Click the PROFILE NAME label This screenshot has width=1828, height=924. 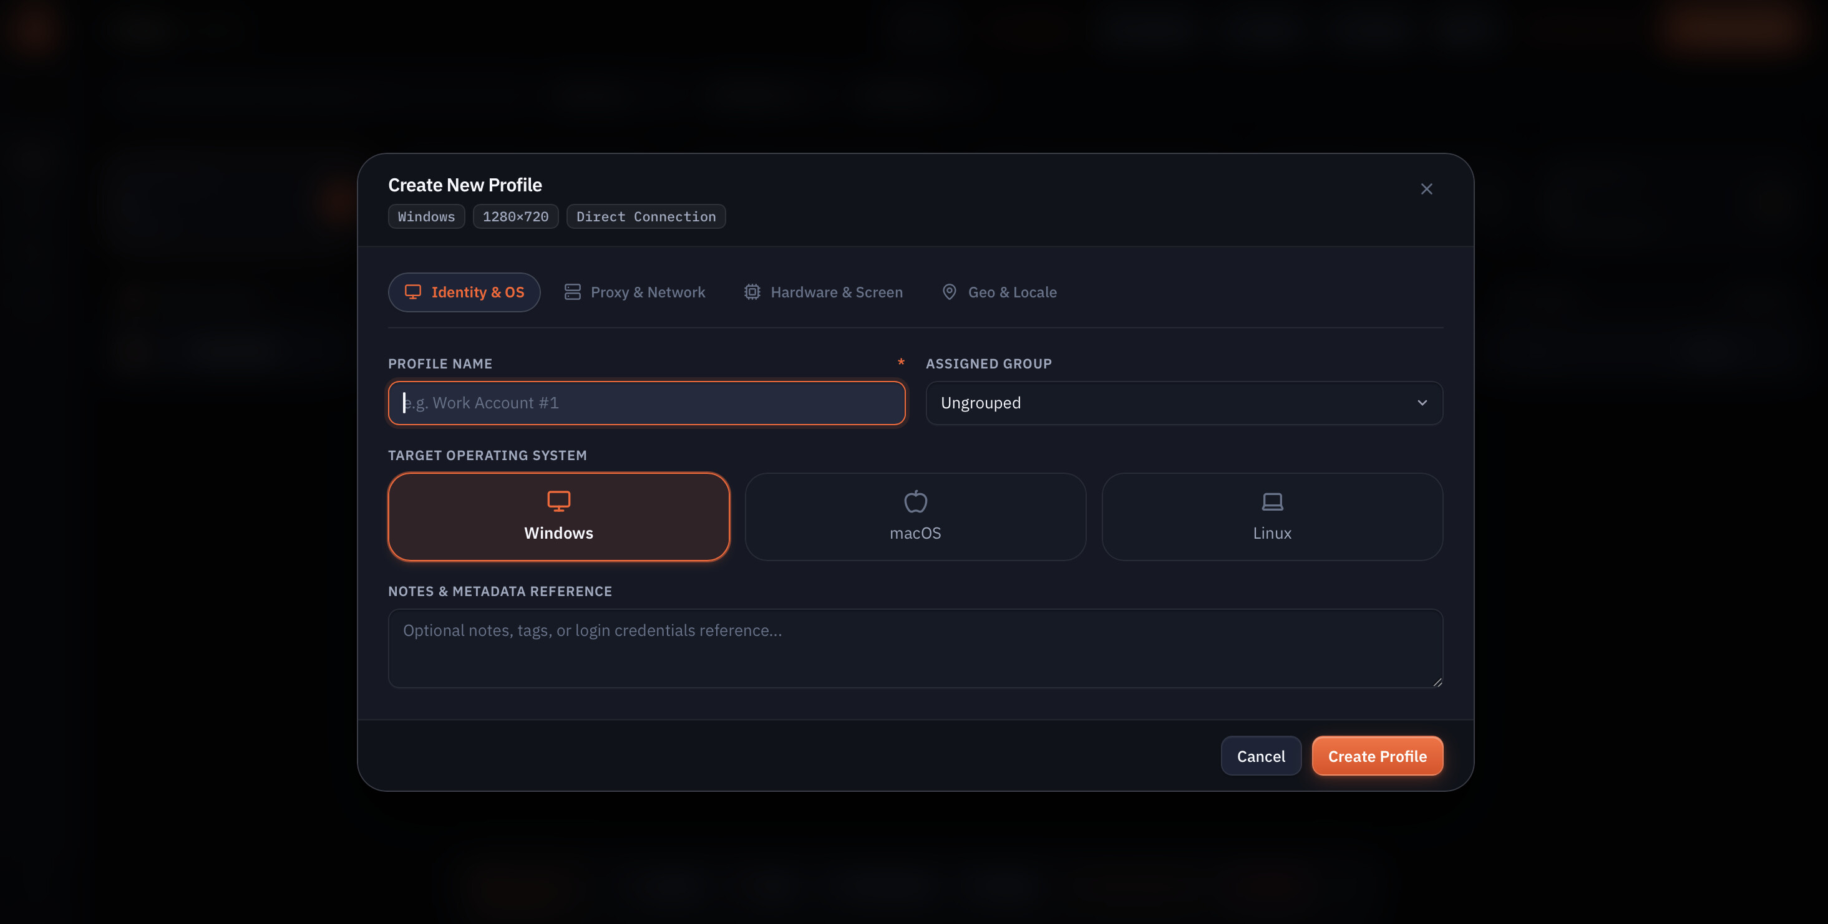440,363
